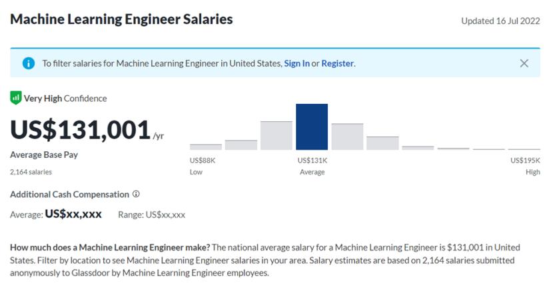The image size is (553, 291).
Task: Select the dark blue average salary bar
Action: 312,127
